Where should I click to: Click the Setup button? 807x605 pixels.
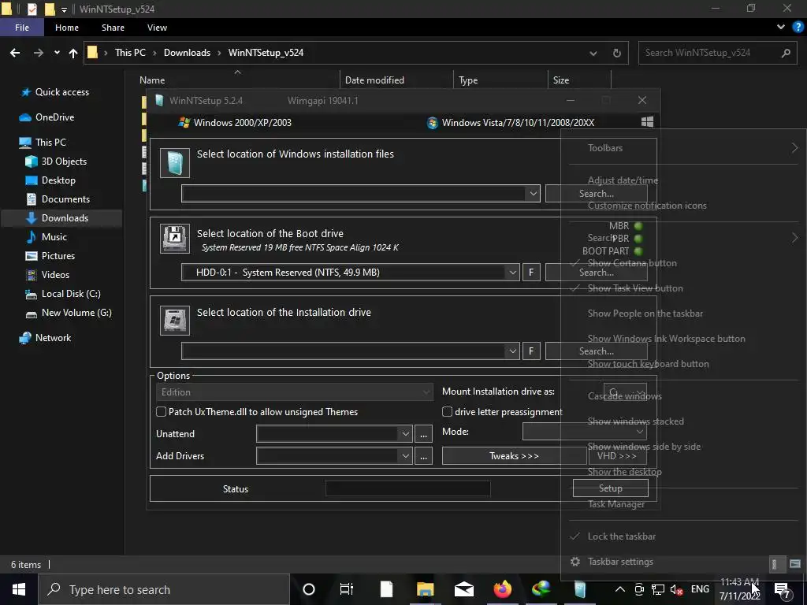[x=611, y=488]
